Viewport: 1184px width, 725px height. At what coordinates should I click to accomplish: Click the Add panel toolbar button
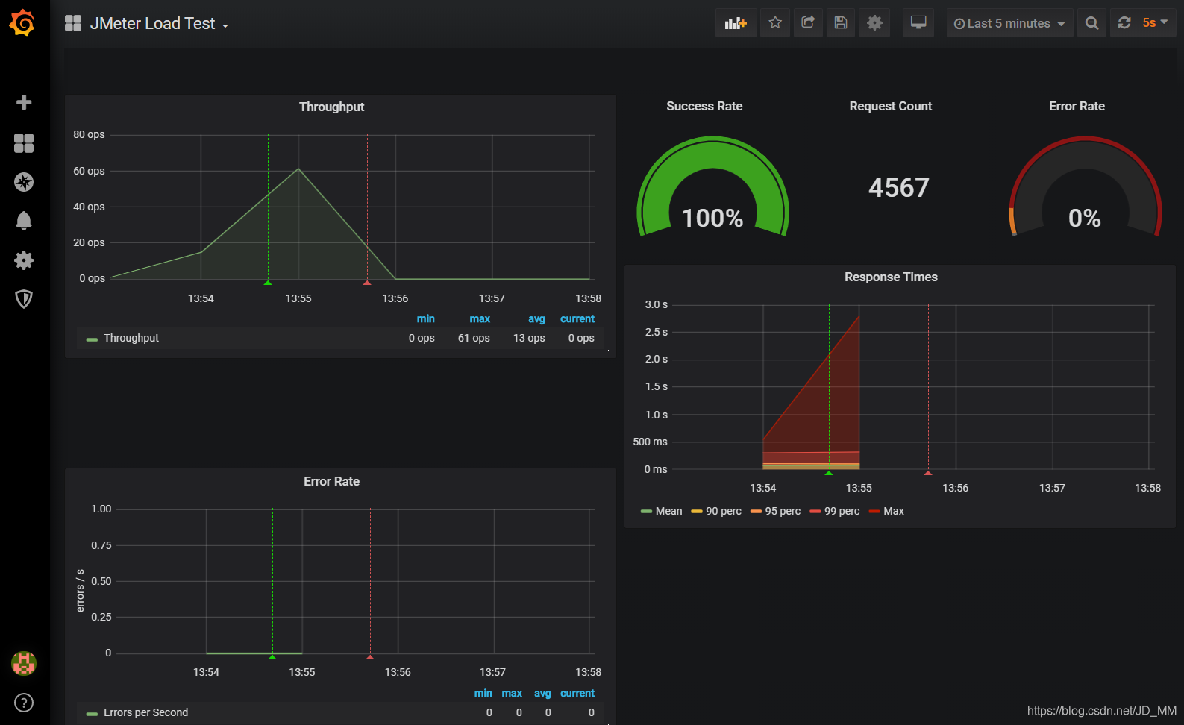(x=736, y=23)
